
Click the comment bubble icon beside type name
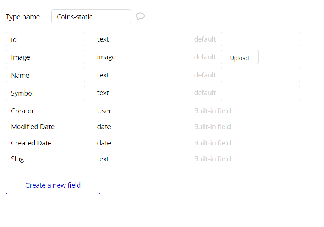[x=140, y=16]
